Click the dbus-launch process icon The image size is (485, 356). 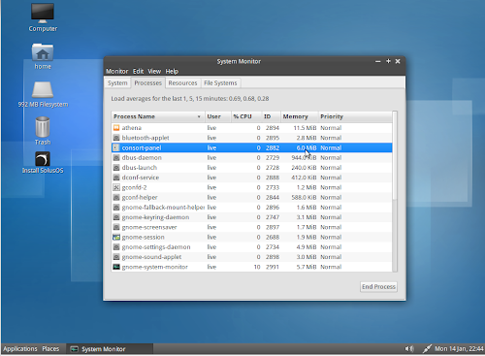tap(116, 168)
